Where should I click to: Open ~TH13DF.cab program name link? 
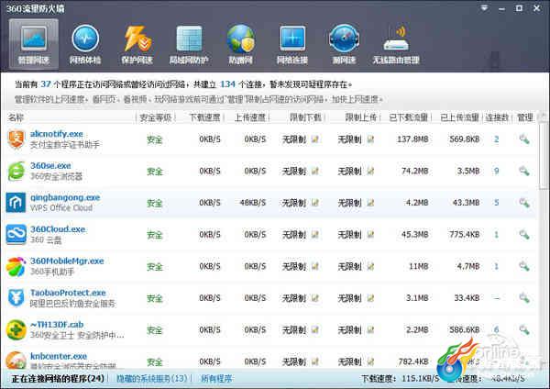57,325
